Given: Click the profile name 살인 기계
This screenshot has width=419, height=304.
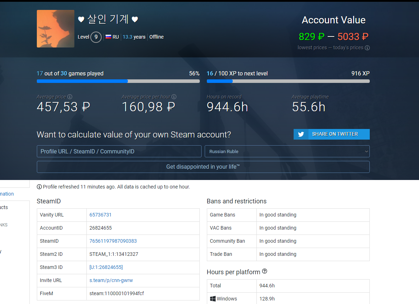Looking at the screenshot, I should [x=108, y=19].
